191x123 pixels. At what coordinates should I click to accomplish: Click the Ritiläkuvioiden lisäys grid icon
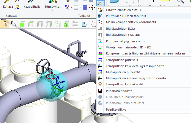[100, 29]
